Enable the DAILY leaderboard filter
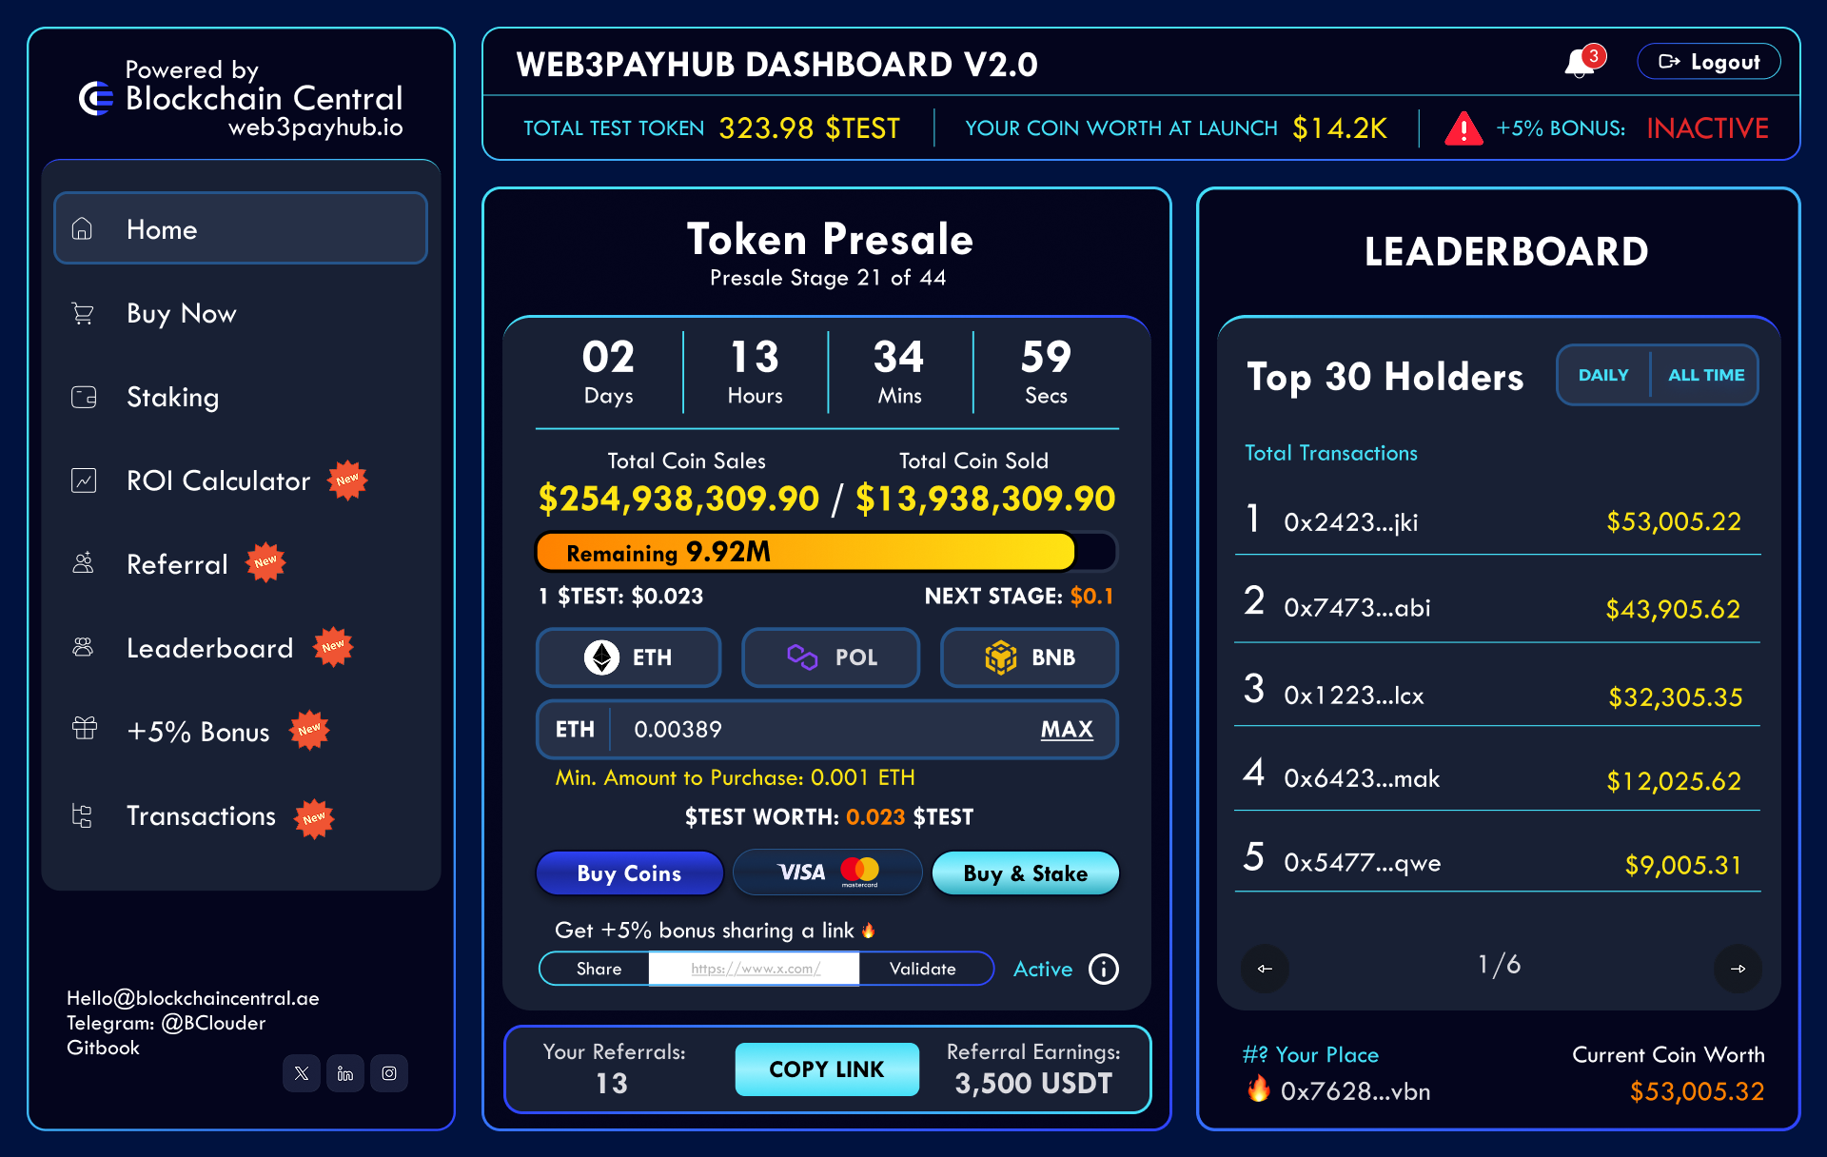Screen dimensions: 1827x1157 [x=1603, y=375]
